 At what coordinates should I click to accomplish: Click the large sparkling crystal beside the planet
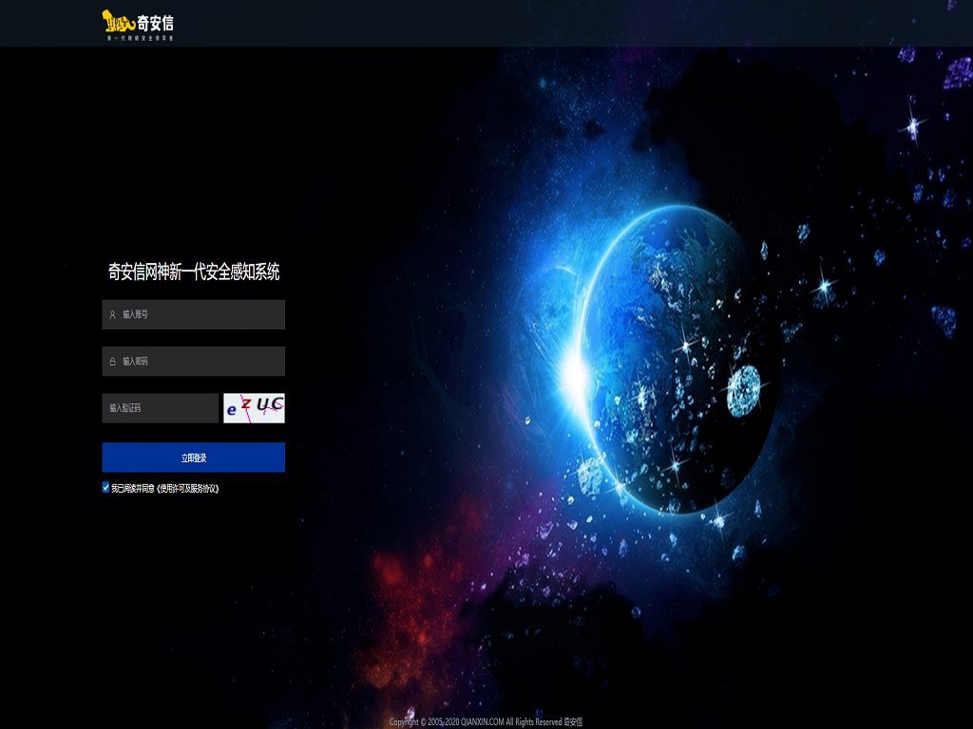(x=744, y=391)
